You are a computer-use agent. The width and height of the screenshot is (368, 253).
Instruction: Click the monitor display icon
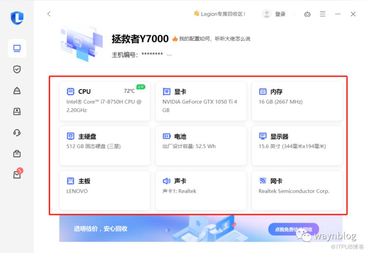[x=263, y=136]
